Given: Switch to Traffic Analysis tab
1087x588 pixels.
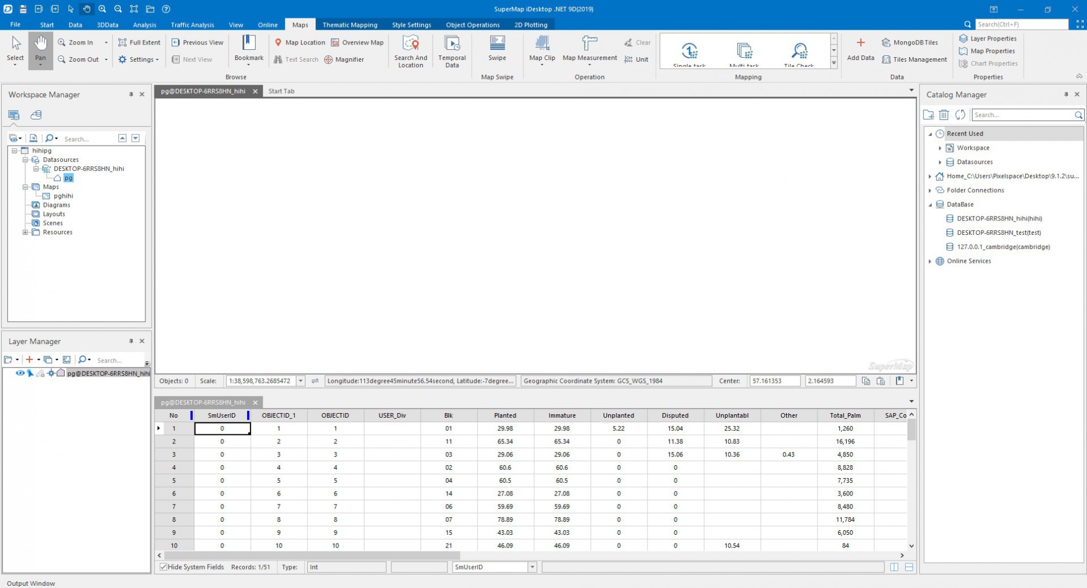Looking at the screenshot, I should [192, 25].
